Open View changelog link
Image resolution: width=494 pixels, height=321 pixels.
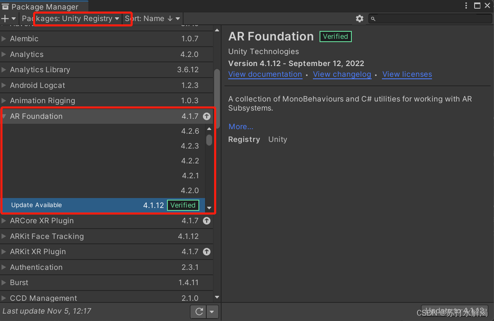point(342,75)
